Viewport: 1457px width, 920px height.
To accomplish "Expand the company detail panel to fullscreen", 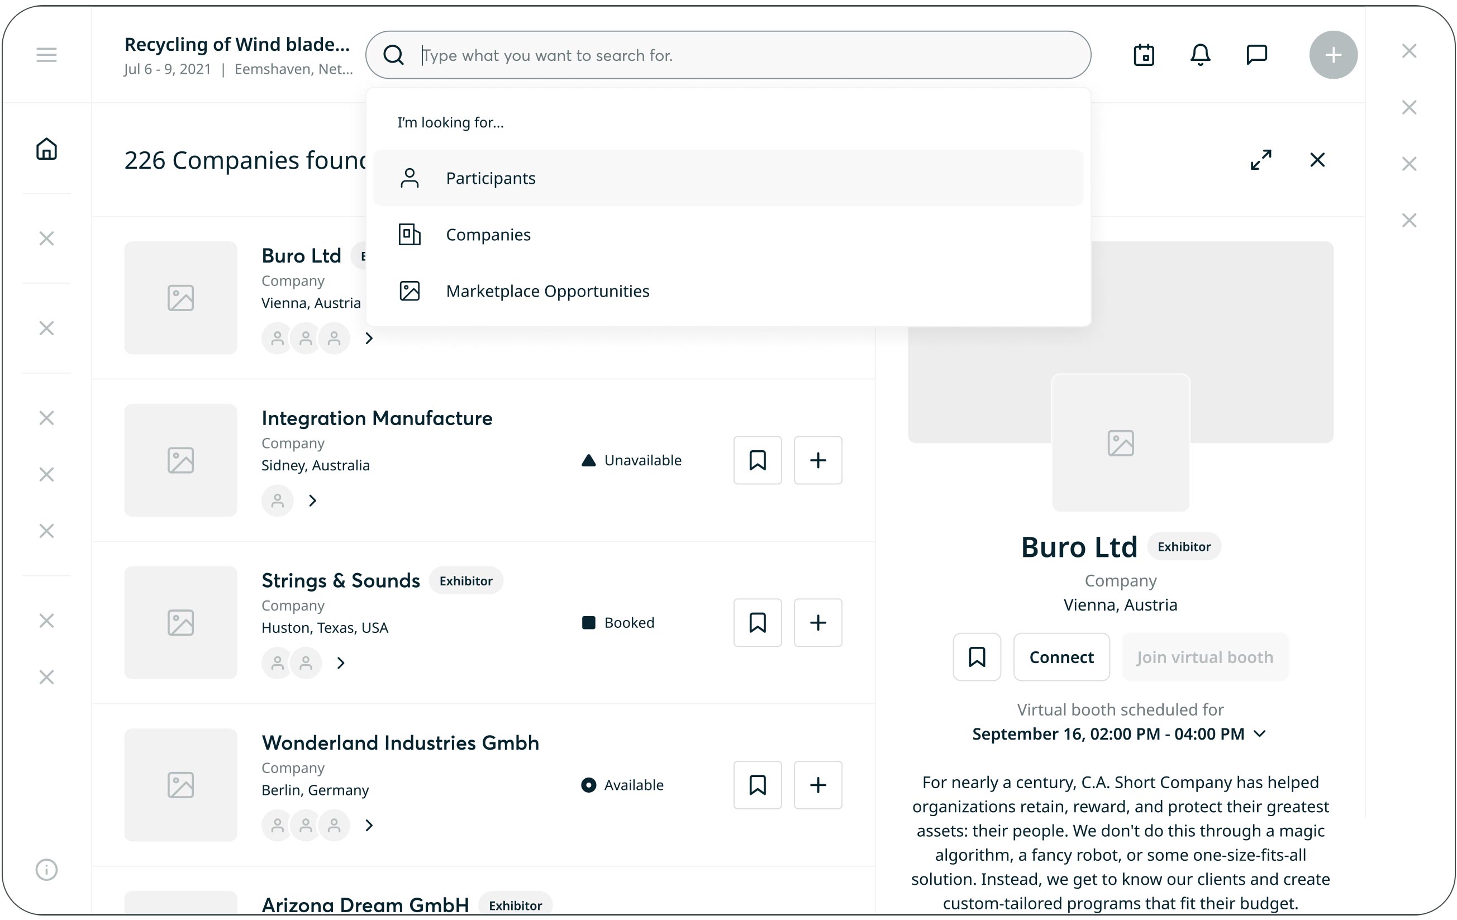I will coord(1261,160).
